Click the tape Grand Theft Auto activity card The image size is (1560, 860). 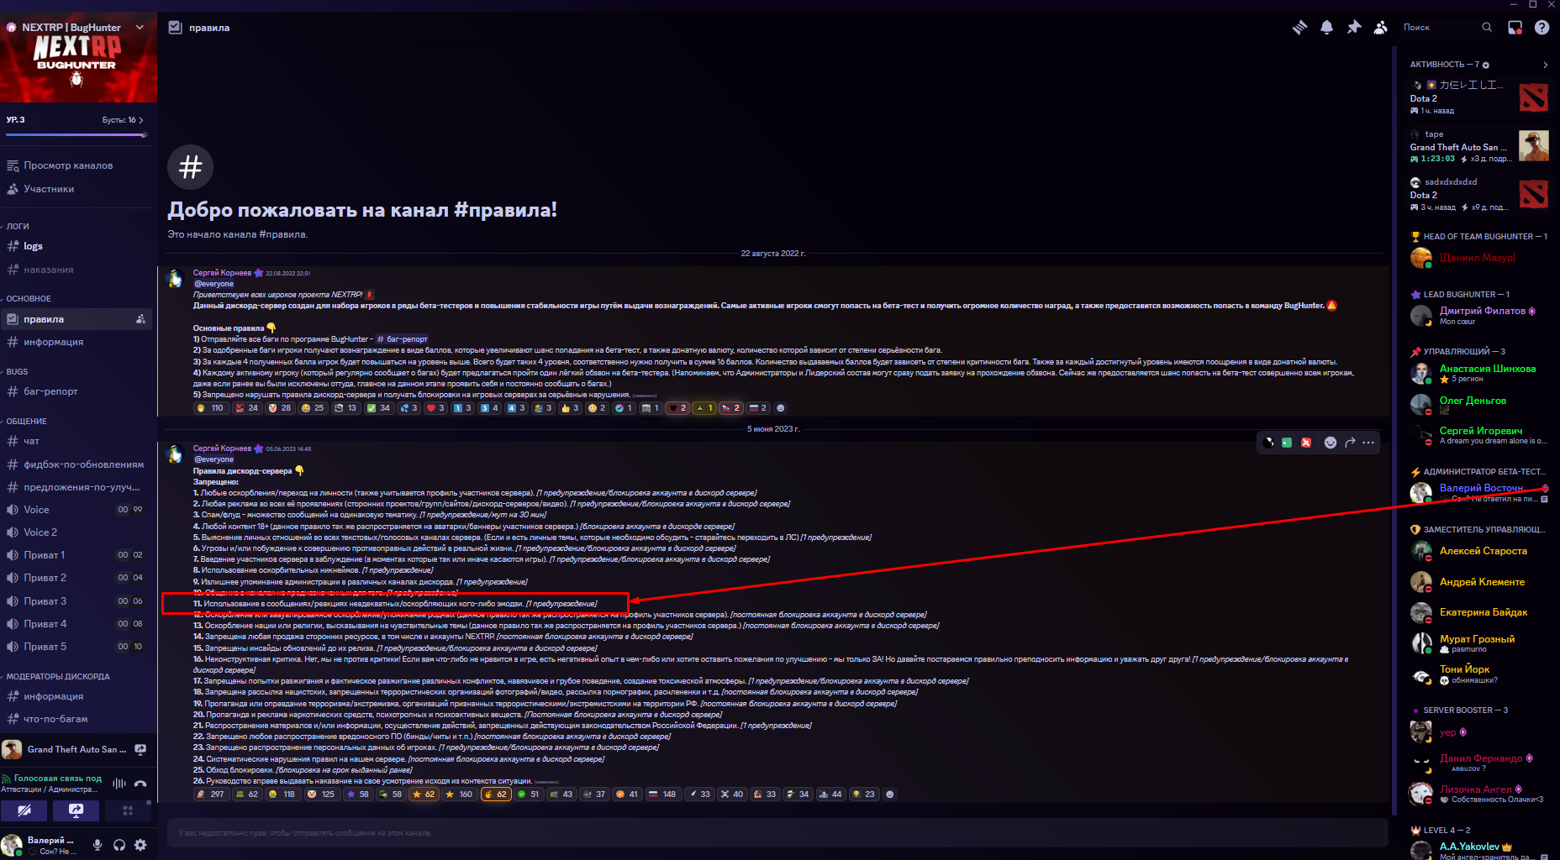(1479, 146)
